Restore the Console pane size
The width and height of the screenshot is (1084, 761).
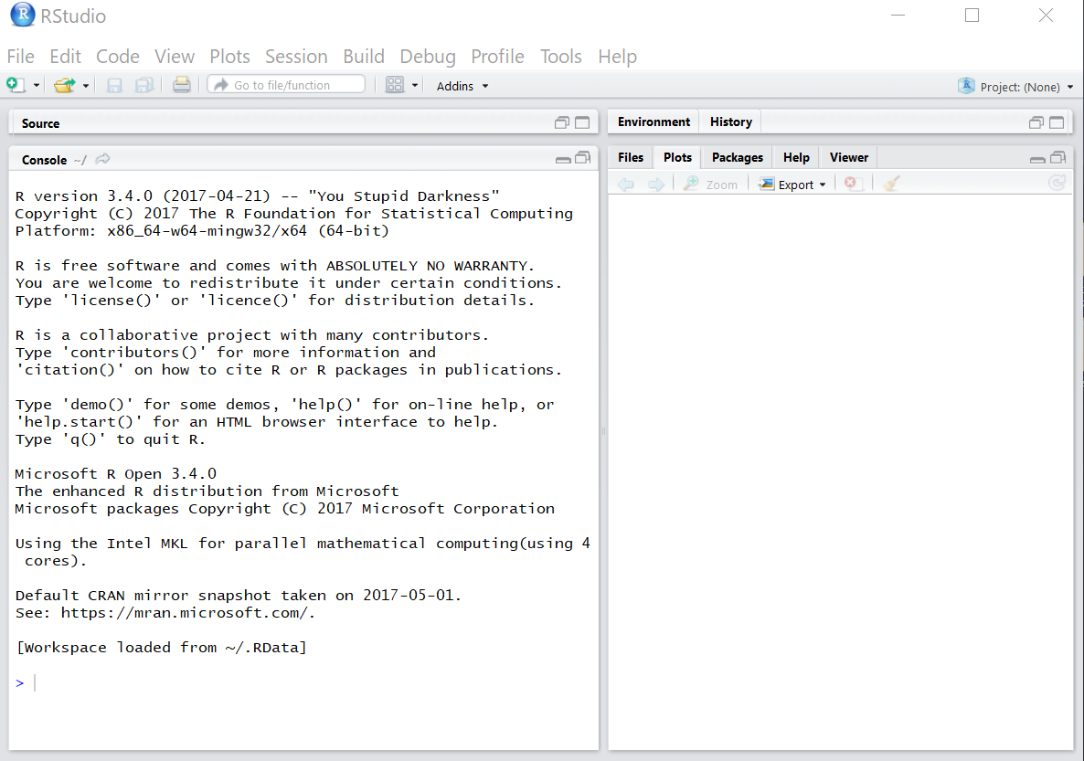tap(583, 158)
